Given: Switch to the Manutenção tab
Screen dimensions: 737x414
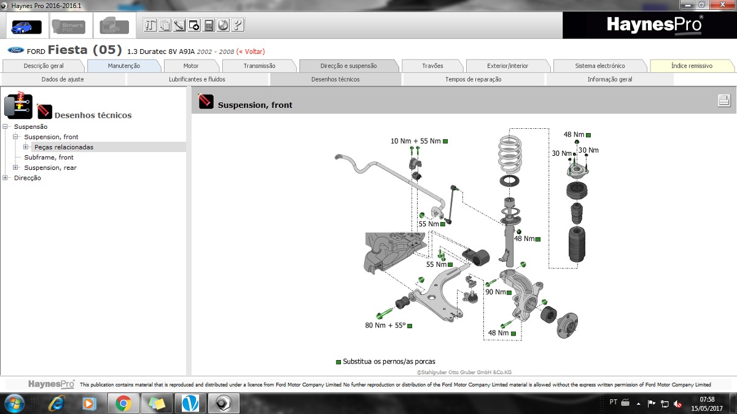Looking at the screenshot, I should (124, 66).
